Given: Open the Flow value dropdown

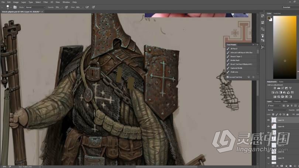Looking at the screenshot, I should click(83, 7).
